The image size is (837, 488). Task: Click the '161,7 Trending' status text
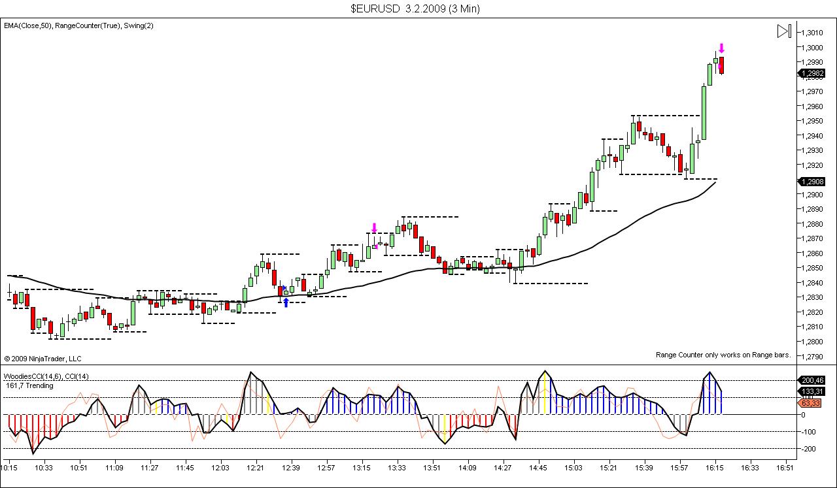(x=30, y=385)
